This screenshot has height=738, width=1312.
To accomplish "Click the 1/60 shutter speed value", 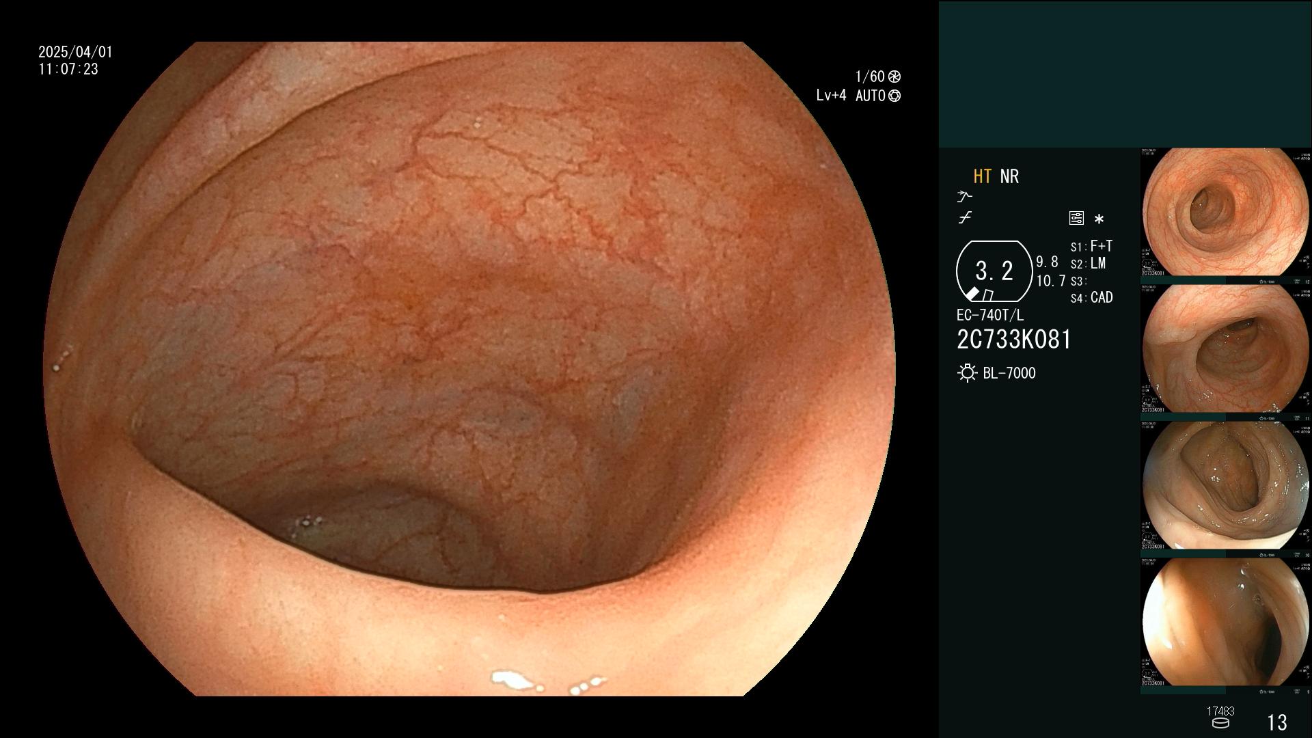I will [x=870, y=77].
